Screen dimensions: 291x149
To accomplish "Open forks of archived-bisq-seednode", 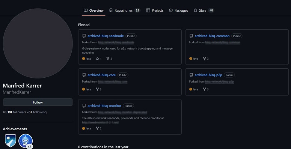I will pos(109,59).
